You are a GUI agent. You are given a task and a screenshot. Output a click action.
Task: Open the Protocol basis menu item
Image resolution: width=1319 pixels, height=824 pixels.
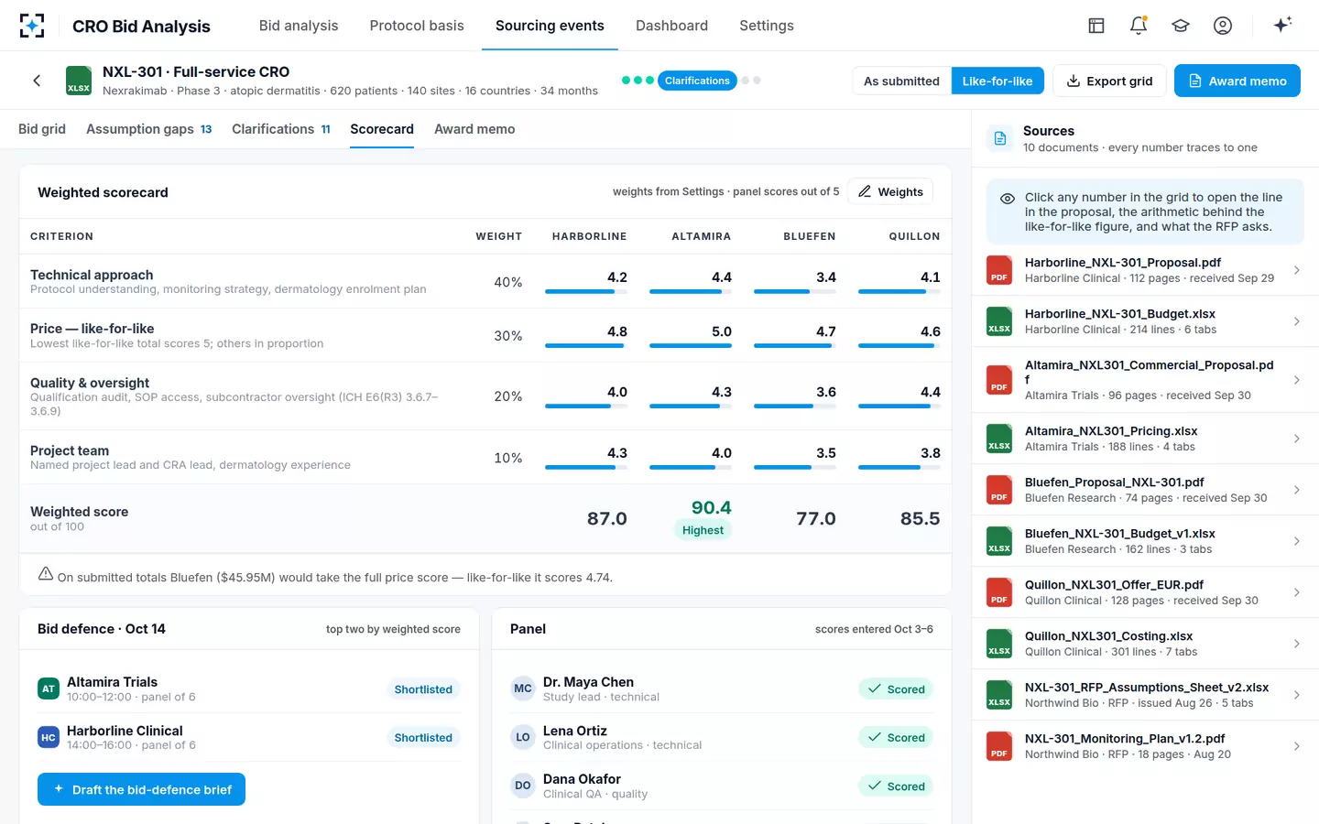tap(417, 26)
